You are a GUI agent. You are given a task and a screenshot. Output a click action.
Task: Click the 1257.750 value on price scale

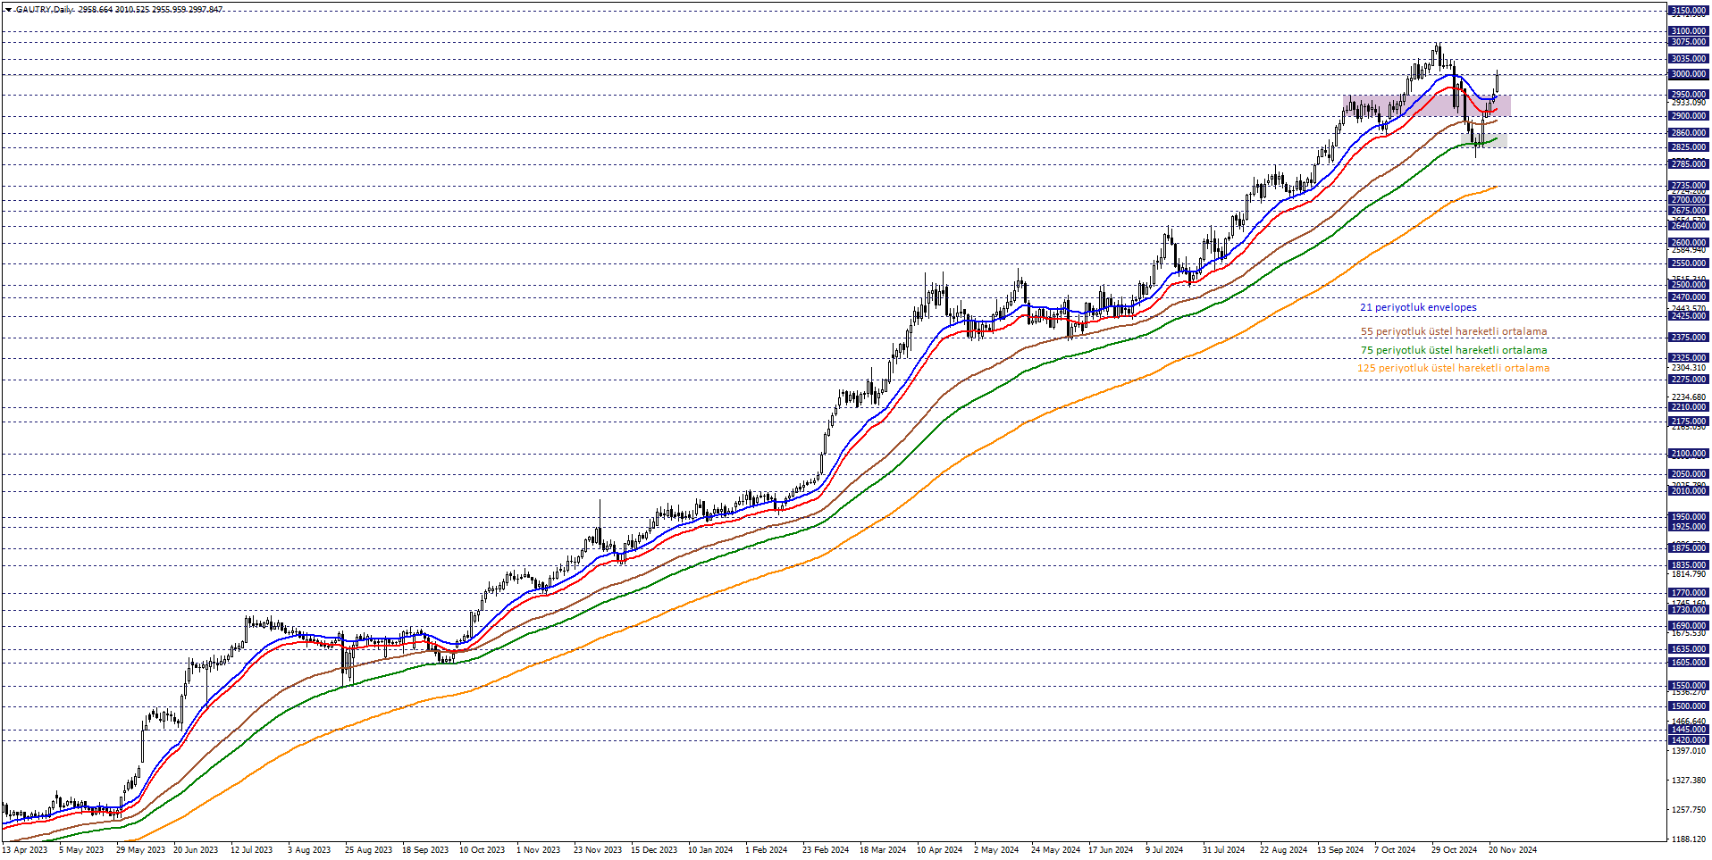pyautogui.click(x=1688, y=810)
